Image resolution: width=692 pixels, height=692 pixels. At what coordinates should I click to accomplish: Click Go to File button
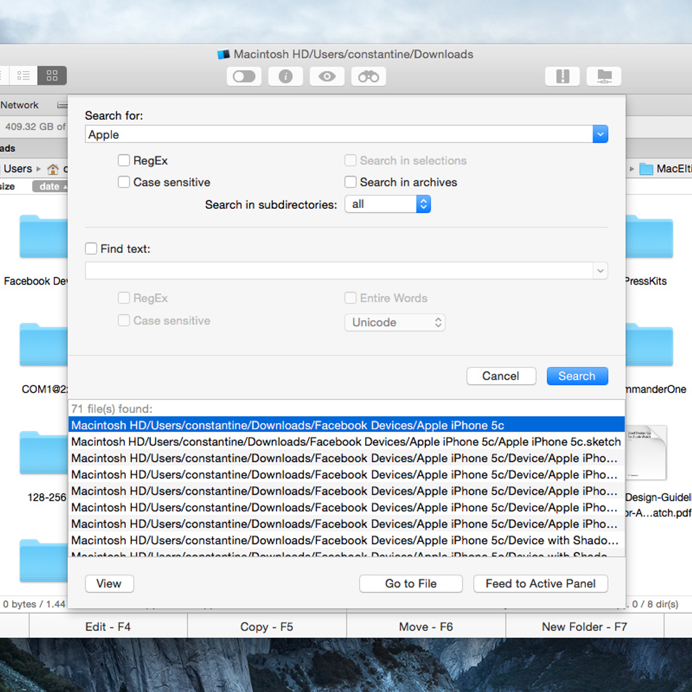pos(411,583)
